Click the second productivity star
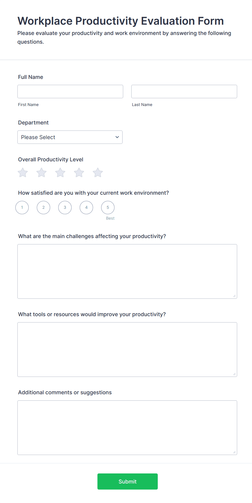The width and height of the screenshot is (252, 503). click(41, 172)
